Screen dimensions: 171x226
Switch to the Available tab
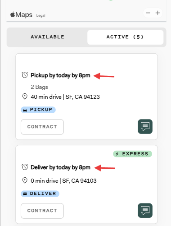[x=47, y=37]
